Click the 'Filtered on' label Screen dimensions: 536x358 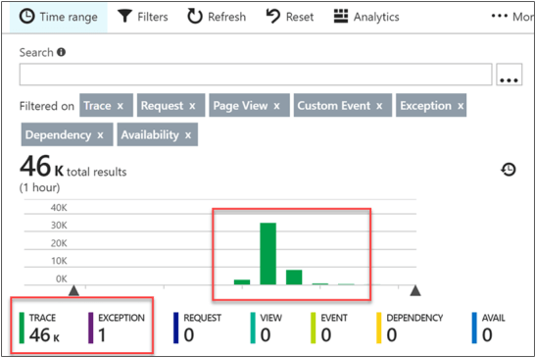coord(47,106)
